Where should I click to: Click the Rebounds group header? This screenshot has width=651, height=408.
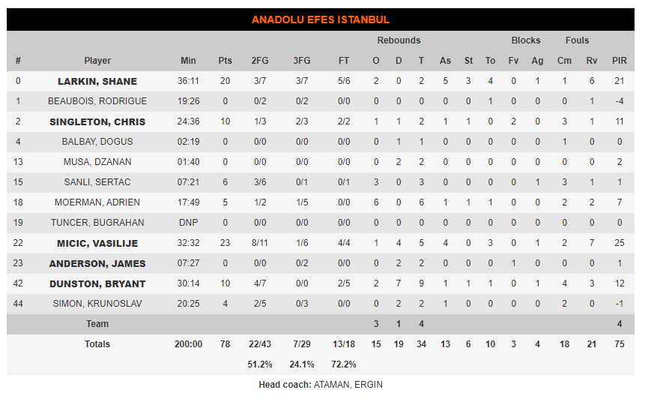399,40
